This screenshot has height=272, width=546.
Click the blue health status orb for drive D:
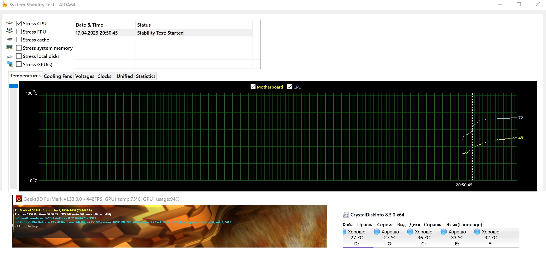pyautogui.click(x=344, y=232)
